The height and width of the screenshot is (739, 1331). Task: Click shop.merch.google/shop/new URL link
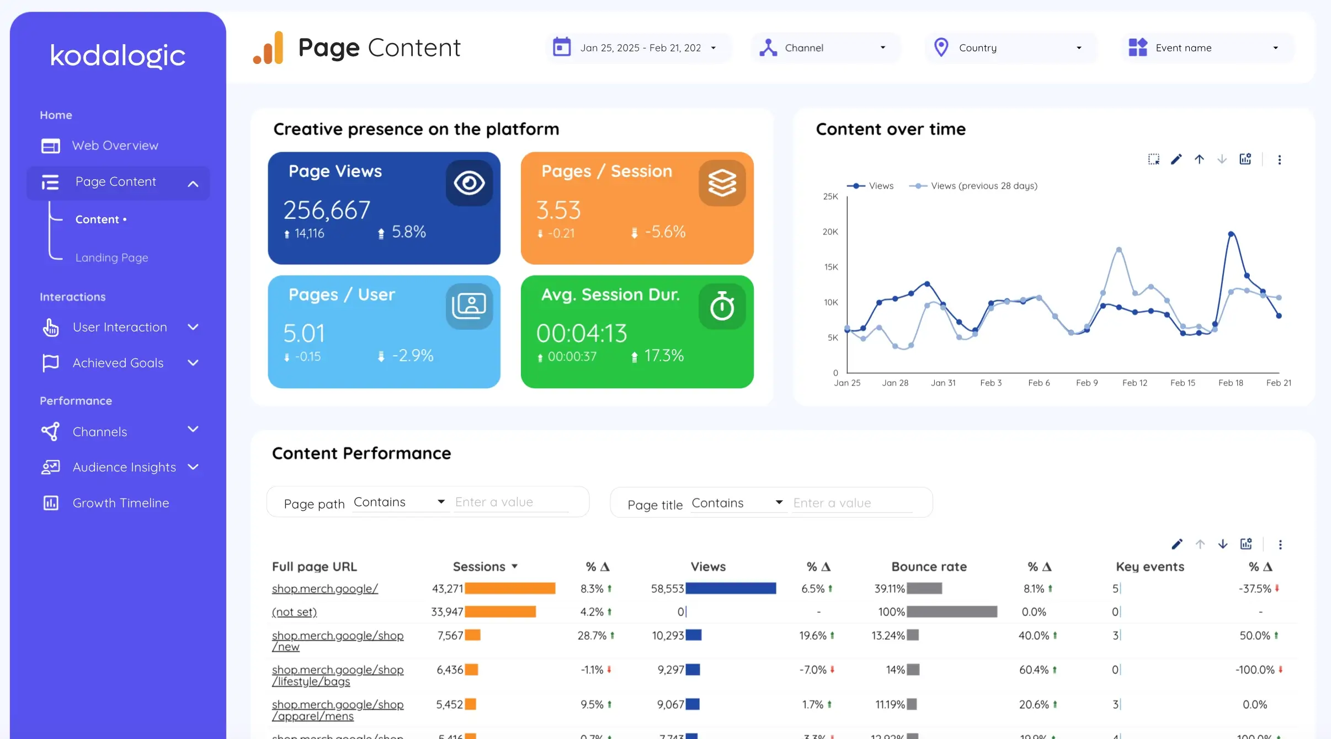coord(337,640)
